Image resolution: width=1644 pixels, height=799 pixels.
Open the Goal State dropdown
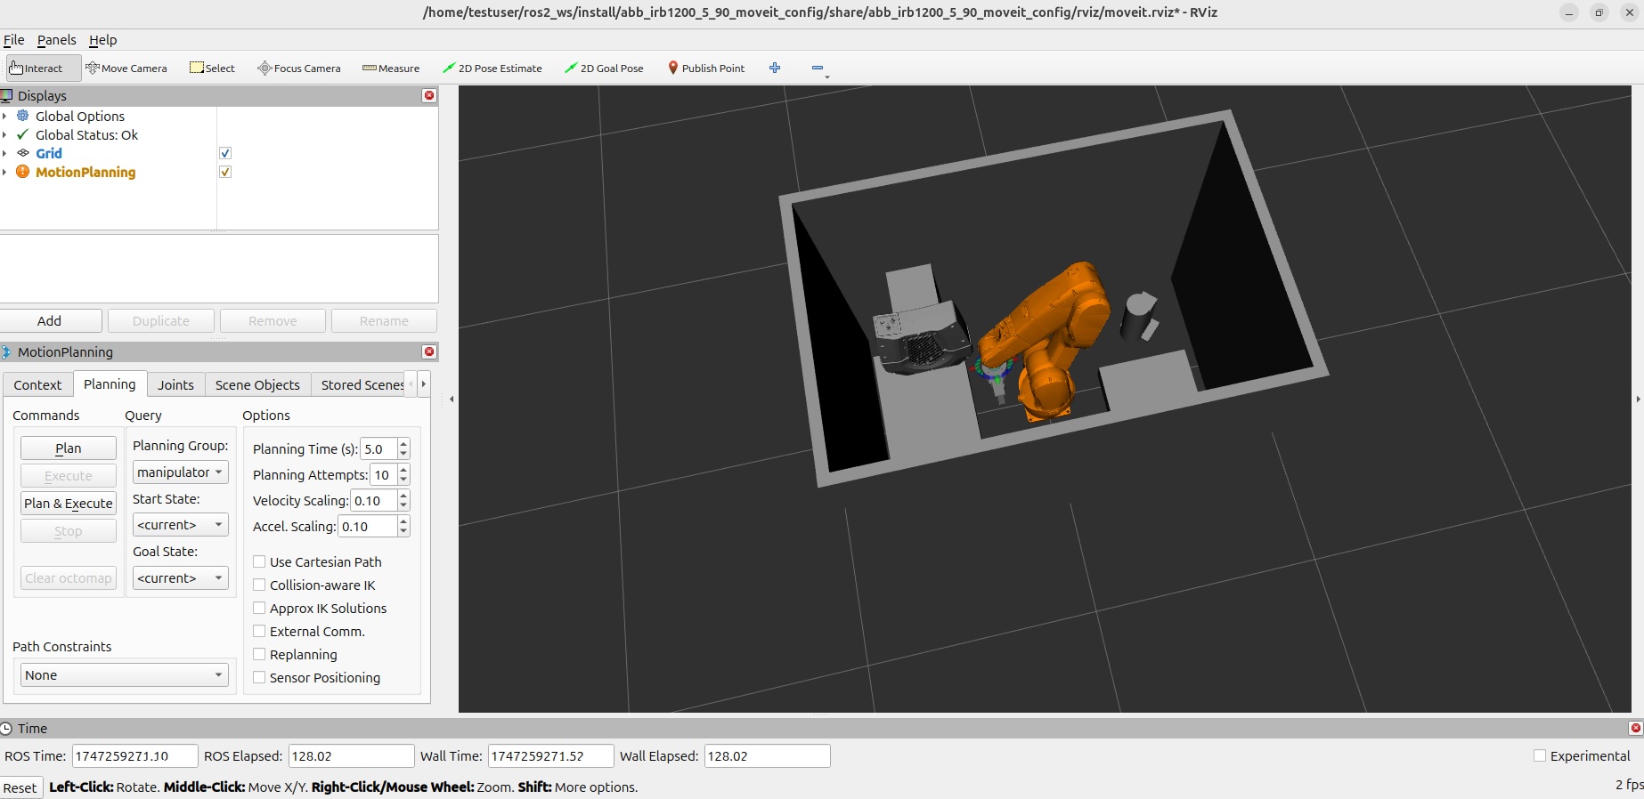tap(181, 578)
